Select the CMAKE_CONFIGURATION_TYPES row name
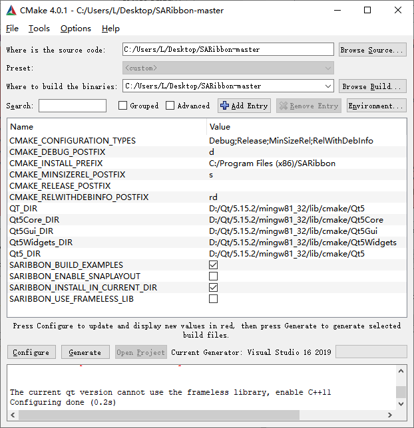414x428 pixels. (x=73, y=141)
